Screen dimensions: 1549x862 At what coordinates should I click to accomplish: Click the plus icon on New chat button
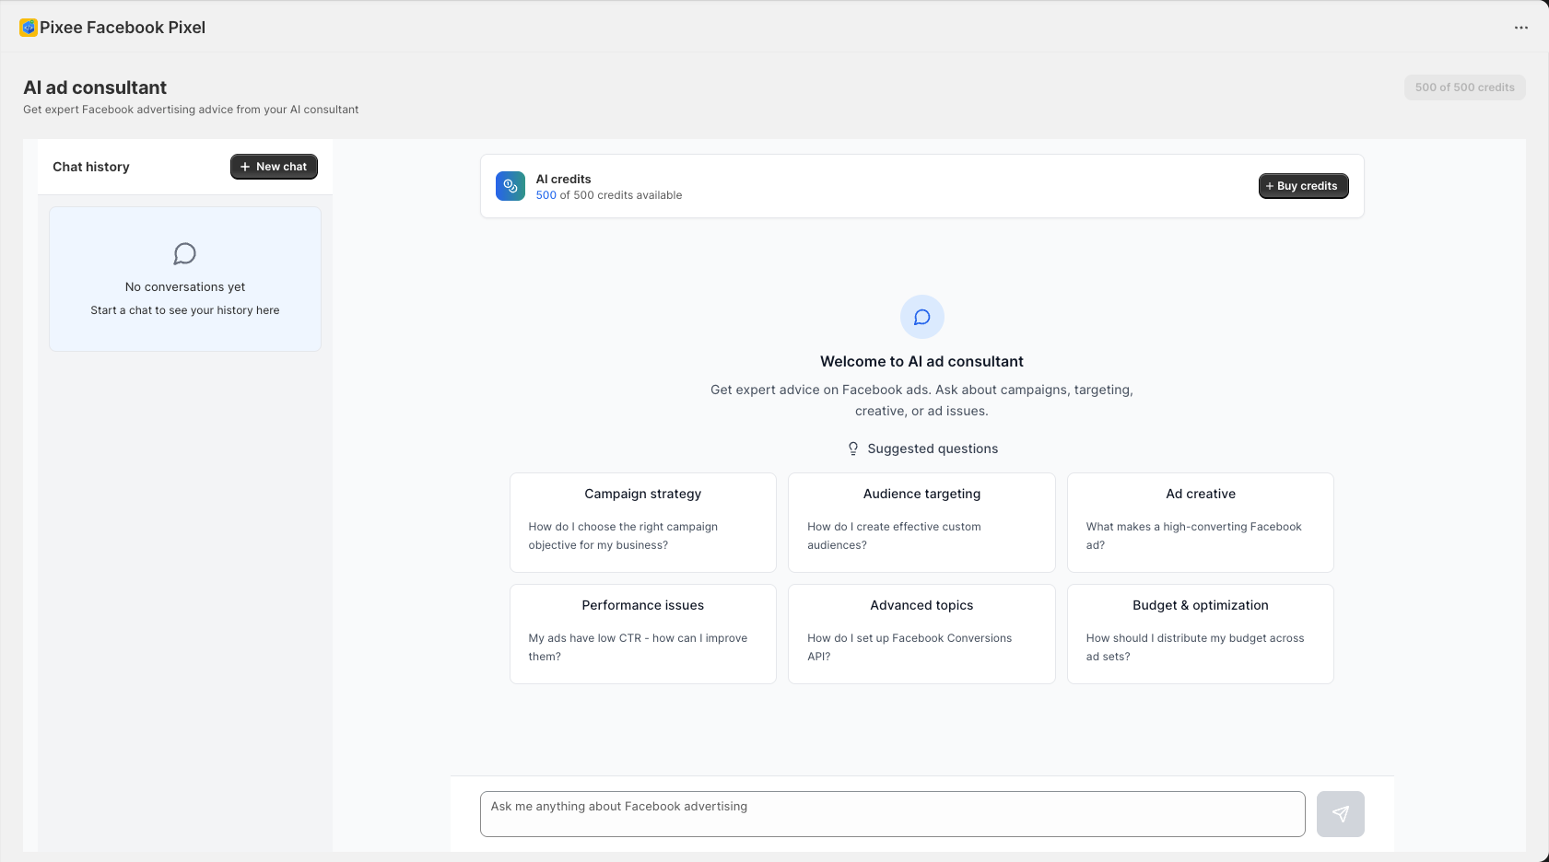pos(244,167)
